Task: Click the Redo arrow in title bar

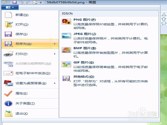Action: [28, 2]
